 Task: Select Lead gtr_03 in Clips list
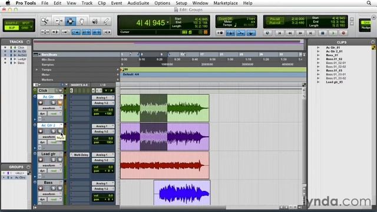(x=335, y=82)
